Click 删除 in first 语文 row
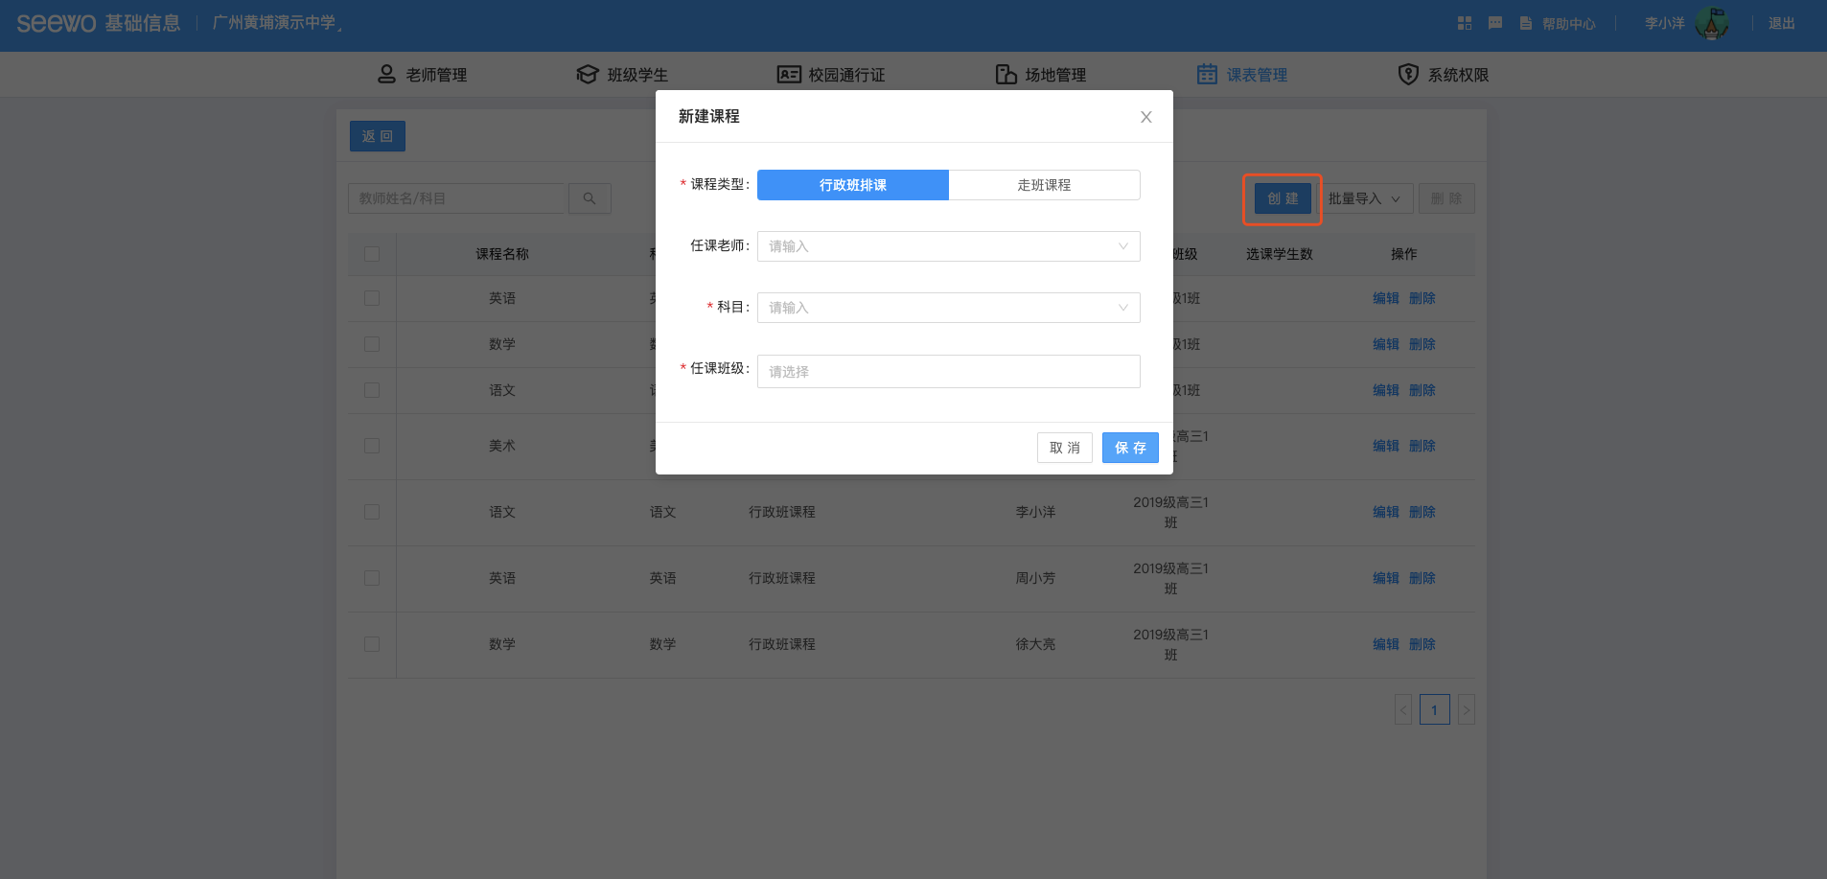The height and width of the screenshot is (879, 1827). click(x=1422, y=390)
